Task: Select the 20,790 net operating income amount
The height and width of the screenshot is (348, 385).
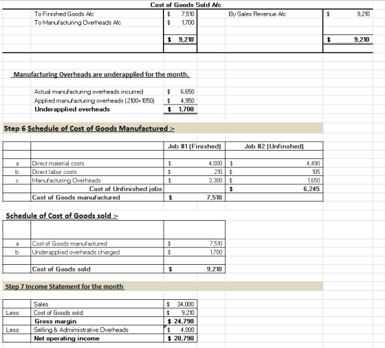Action: [x=184, y=338]
